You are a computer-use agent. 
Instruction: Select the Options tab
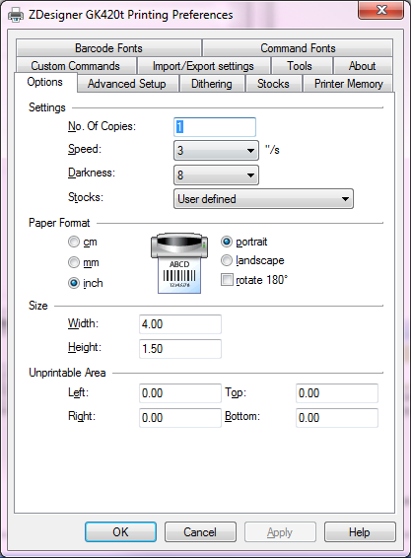click(x=45, y=82)
